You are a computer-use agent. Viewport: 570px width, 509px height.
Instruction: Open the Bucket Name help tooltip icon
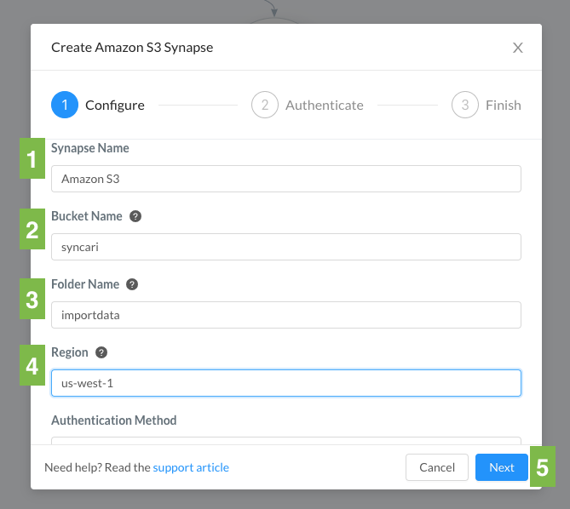pyautogui.click(x=135, y=216)
